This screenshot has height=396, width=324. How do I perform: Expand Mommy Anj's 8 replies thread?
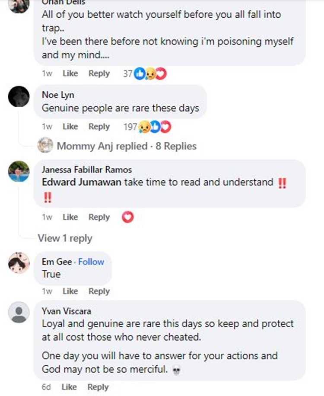tap(127, 146)
